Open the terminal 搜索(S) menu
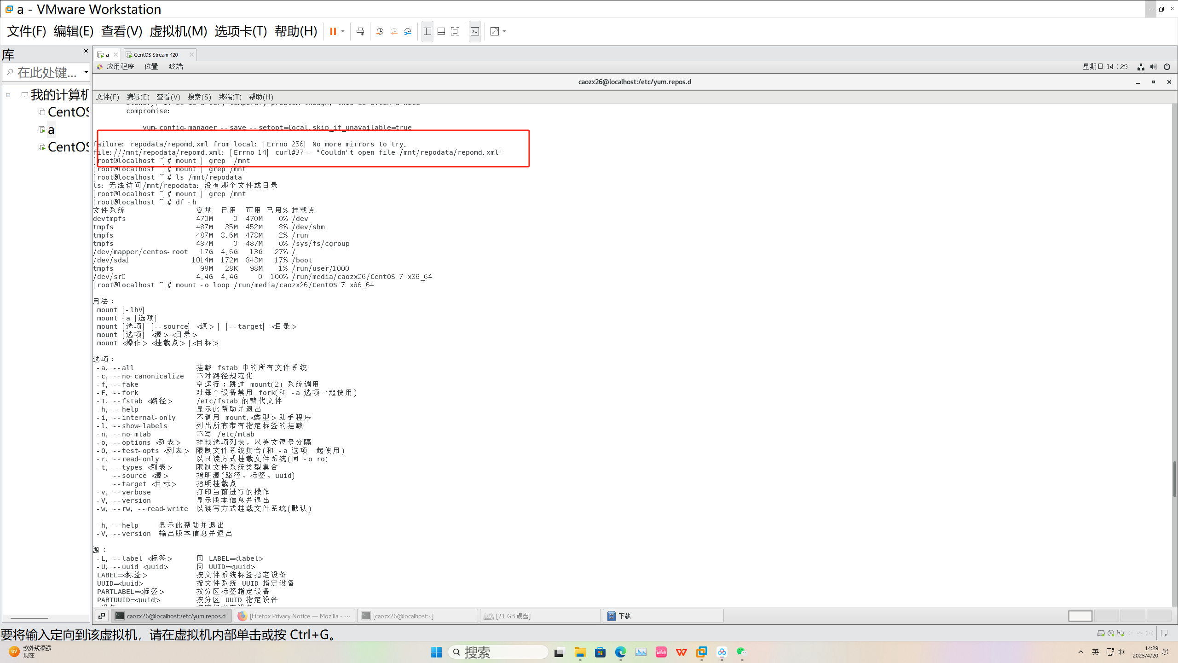Viewport: 1178px width, 663px height. (199, 97)
